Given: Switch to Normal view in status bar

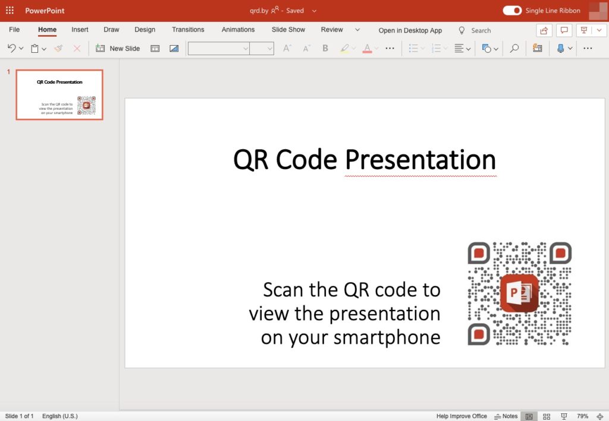Looking at the screenshot, I should (x=529, y=416).
